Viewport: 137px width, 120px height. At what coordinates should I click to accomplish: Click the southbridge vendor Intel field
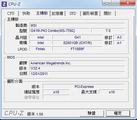pyautogui.click(x=40, y=43)
